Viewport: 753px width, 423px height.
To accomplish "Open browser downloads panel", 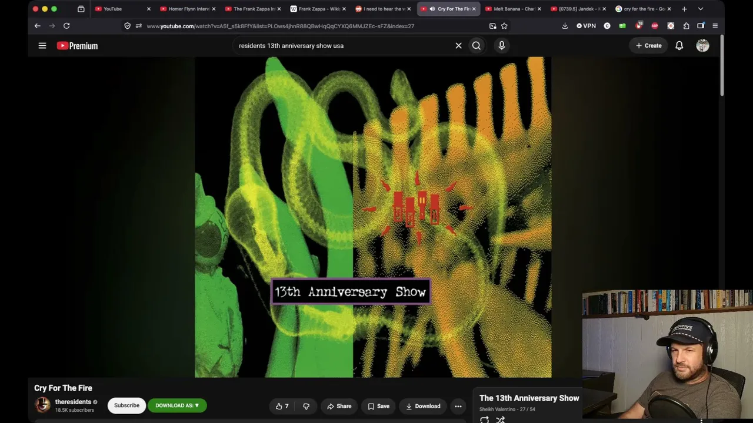I will coord(565,26).
